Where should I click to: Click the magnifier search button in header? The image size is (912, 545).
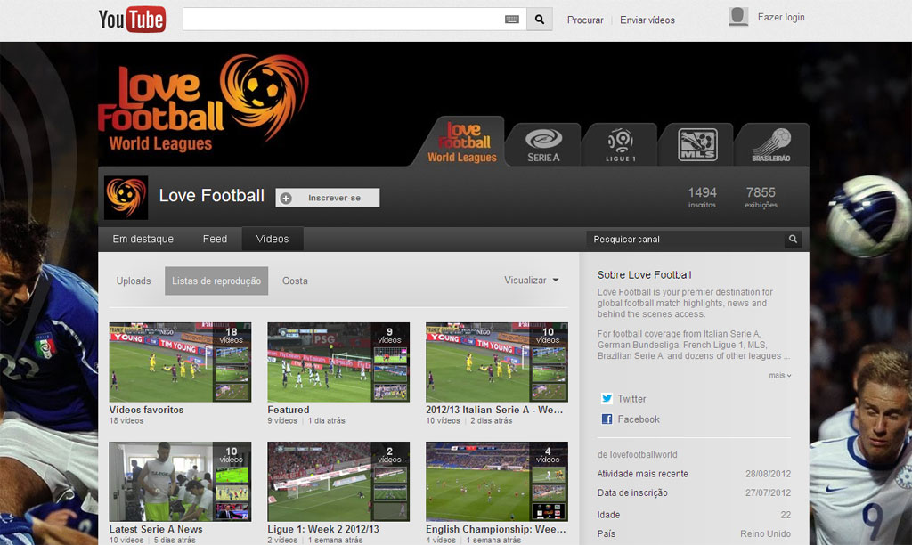pyautogui.click(x=539, y=20)
